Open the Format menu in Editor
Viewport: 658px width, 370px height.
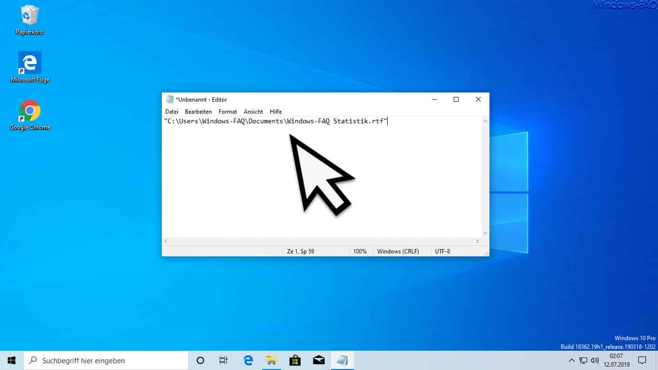click(x=228, y=112)
